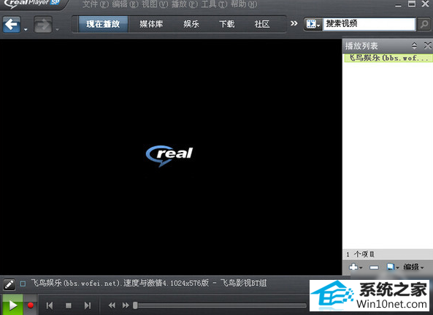The width and height of the screenshot is (433, 315).
Task: Click the blue back arrow button
Action: (12, 24)
